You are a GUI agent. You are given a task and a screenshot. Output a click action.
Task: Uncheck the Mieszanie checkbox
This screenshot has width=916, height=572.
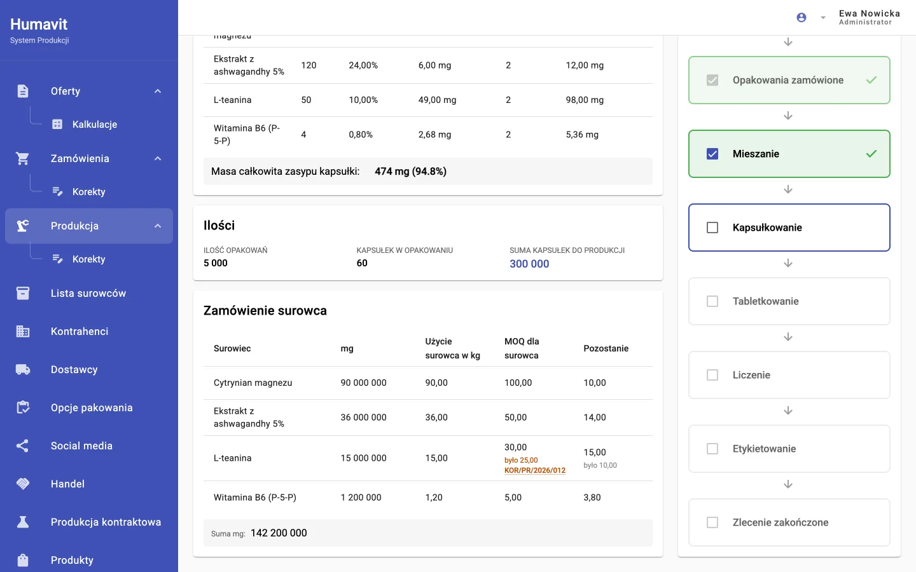click(712, 154)
